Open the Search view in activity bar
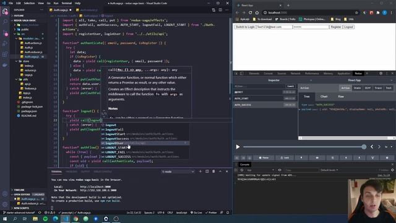Image resolution: width=396 pixels, height=223 pixels. [5, 22]
